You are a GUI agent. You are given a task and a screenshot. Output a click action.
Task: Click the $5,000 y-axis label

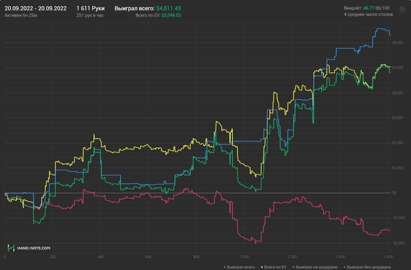pos(397,67)
